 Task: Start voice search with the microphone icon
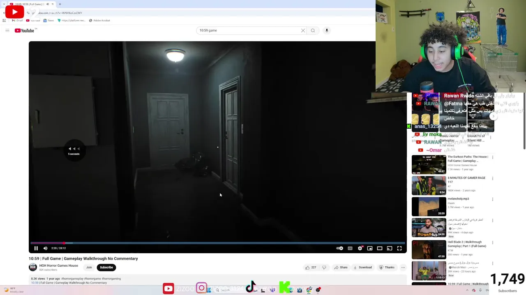pyautogui.click(x=327, y=30)
